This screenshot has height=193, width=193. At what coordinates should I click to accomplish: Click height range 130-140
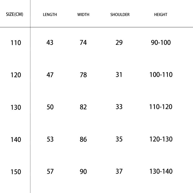[x=161, y=171]
